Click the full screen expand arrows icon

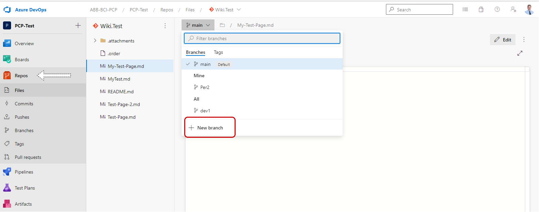520,53
